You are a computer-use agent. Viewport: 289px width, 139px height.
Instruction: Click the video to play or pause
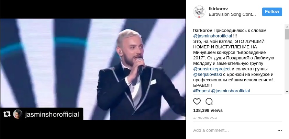tap(93, 69)
